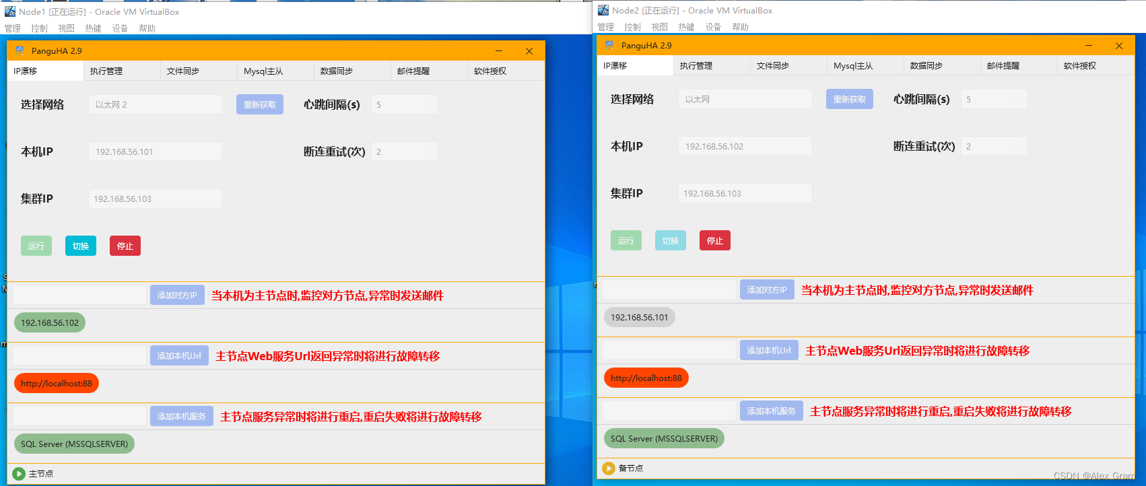Click 添加本机Url button in Node1
This screenshot has height=486, width=1146.
coord(179,355)
